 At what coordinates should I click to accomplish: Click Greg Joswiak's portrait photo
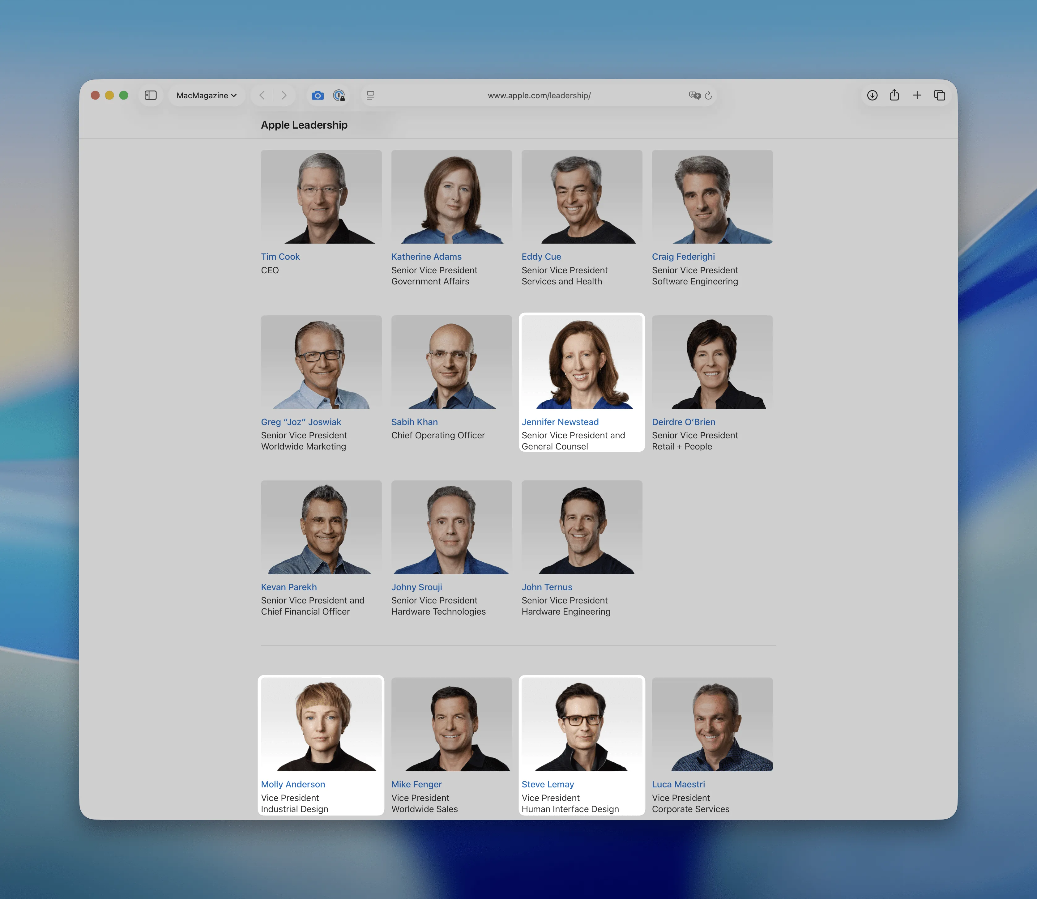pos(321,362)
